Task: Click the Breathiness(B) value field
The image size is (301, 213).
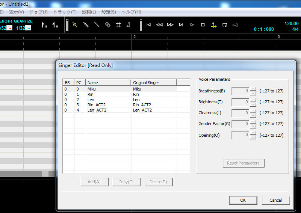Action: pos(240,91)
